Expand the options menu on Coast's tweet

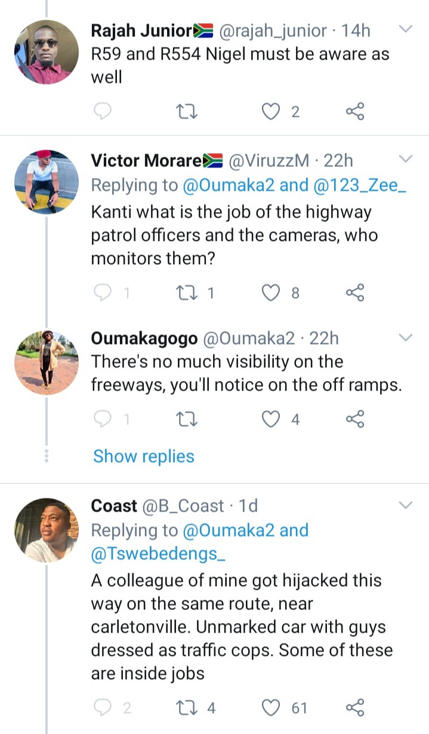point(405,506)
